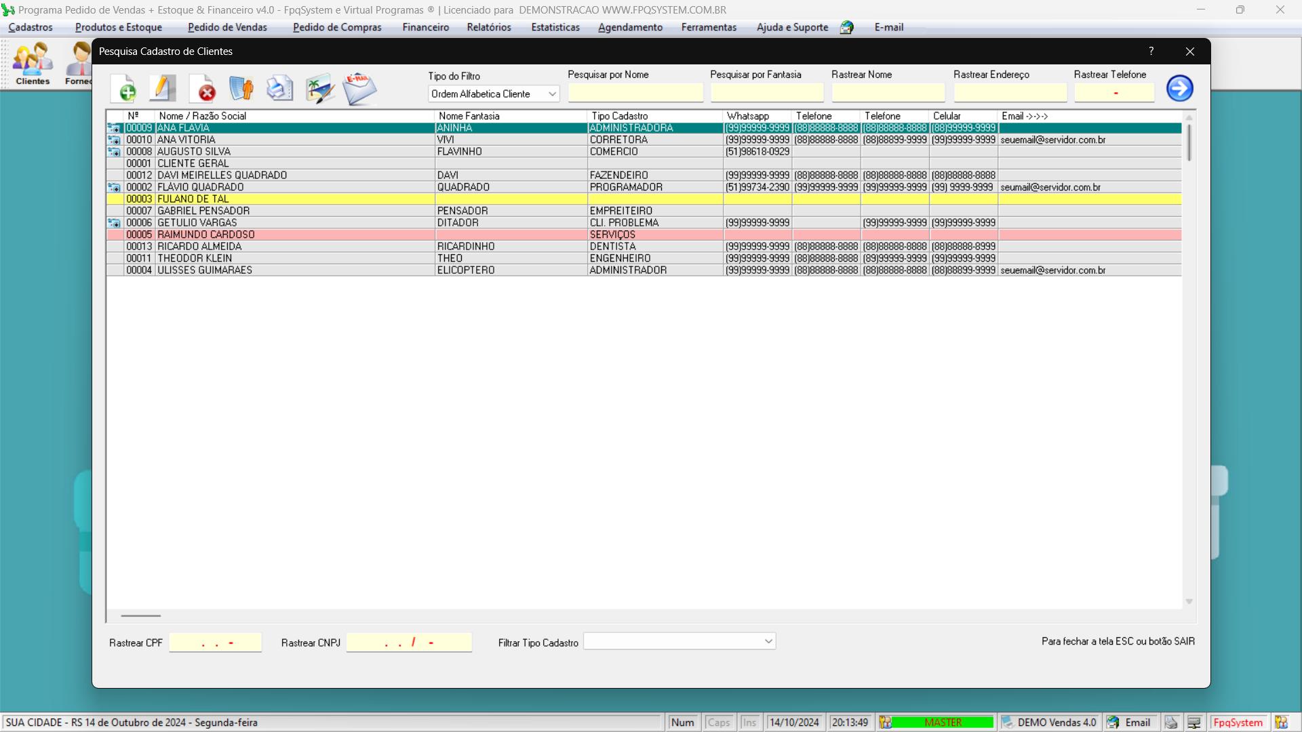Open the Ajuda e Suporte menu
This screenshot has width=1302, height=732.
[792, 28]
